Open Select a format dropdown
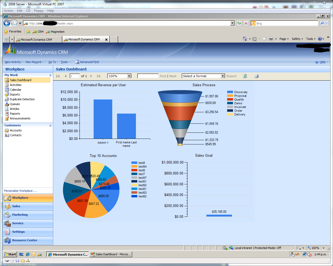 pyautogui.click(x=223, y=76)
